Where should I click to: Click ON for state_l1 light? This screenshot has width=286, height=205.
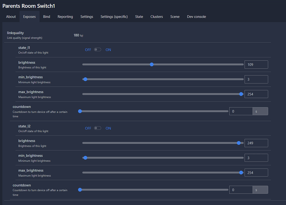pyautogui.click(x=108, y=49)
